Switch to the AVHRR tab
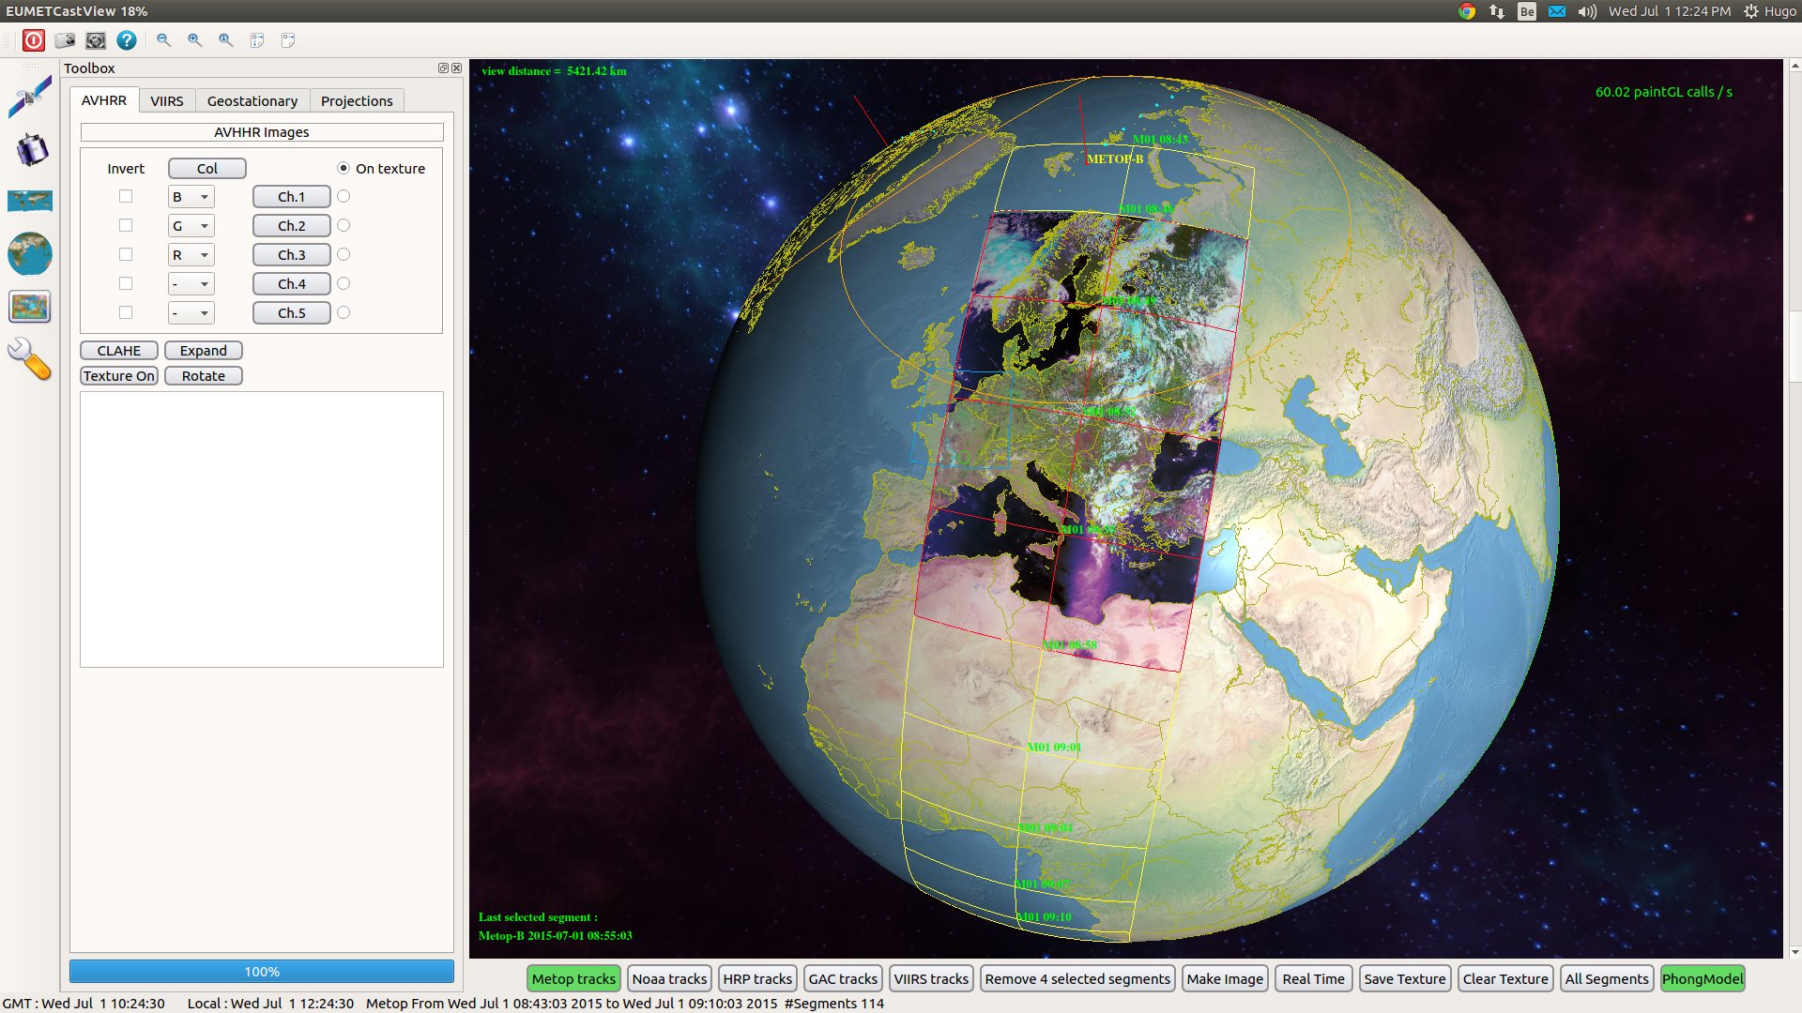The image size is (1802, 1013). [x=104, y=100]
